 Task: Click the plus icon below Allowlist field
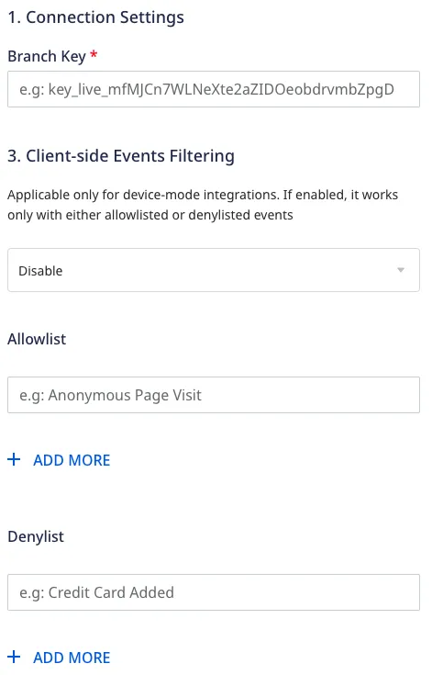coord(14,459)
